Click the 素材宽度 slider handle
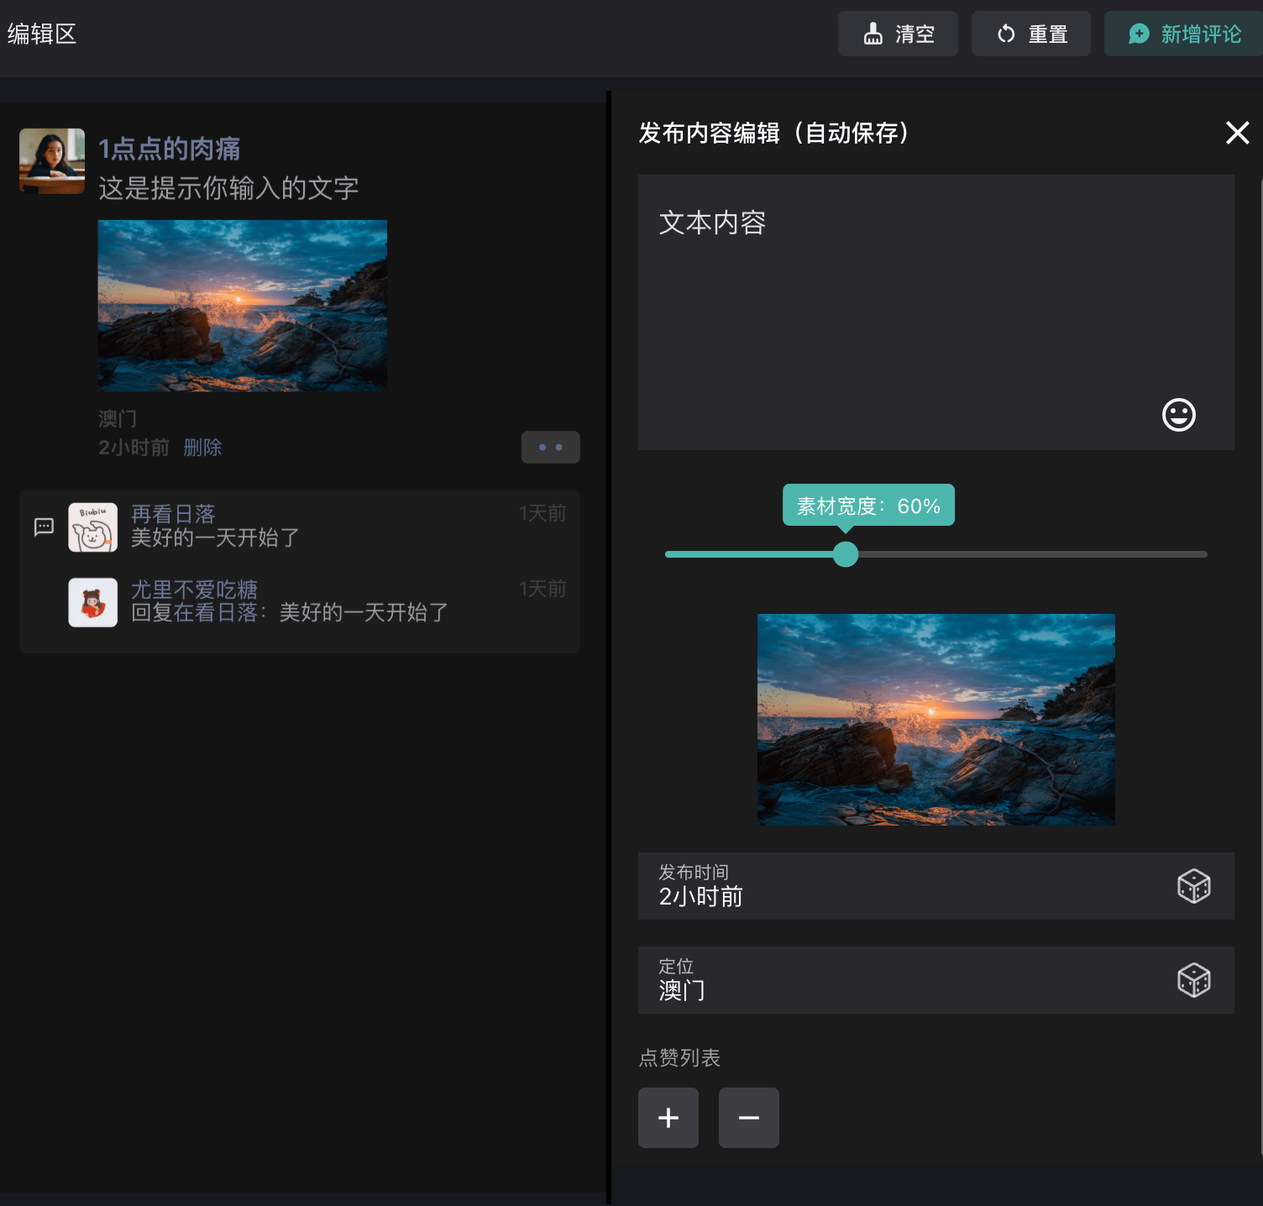The image size is (1263, 1206). (x=846, y=554)
